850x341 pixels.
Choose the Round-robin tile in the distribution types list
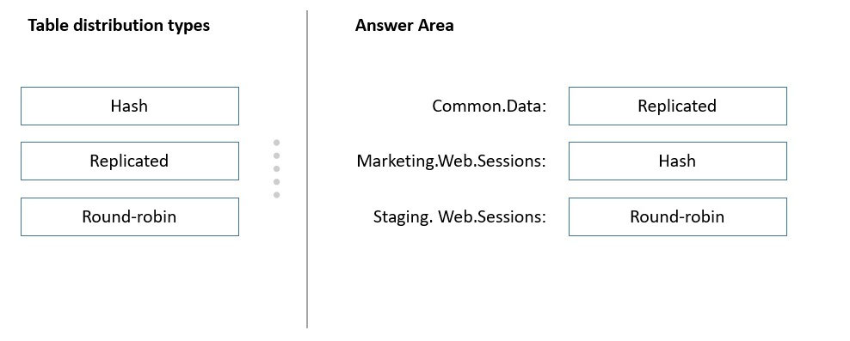tap(130, 216)
